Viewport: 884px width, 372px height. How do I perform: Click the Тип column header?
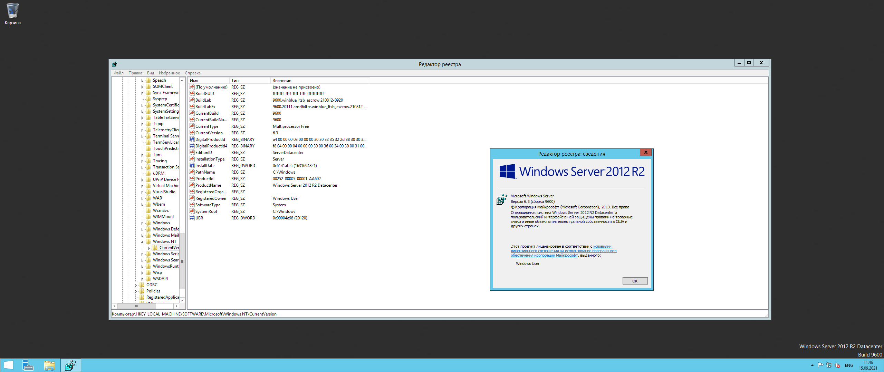(250, 81)
